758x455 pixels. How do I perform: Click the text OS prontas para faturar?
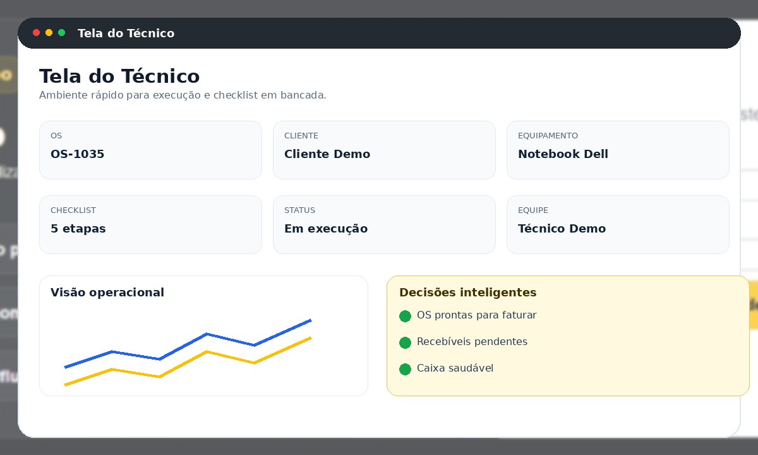pos(477,315)
